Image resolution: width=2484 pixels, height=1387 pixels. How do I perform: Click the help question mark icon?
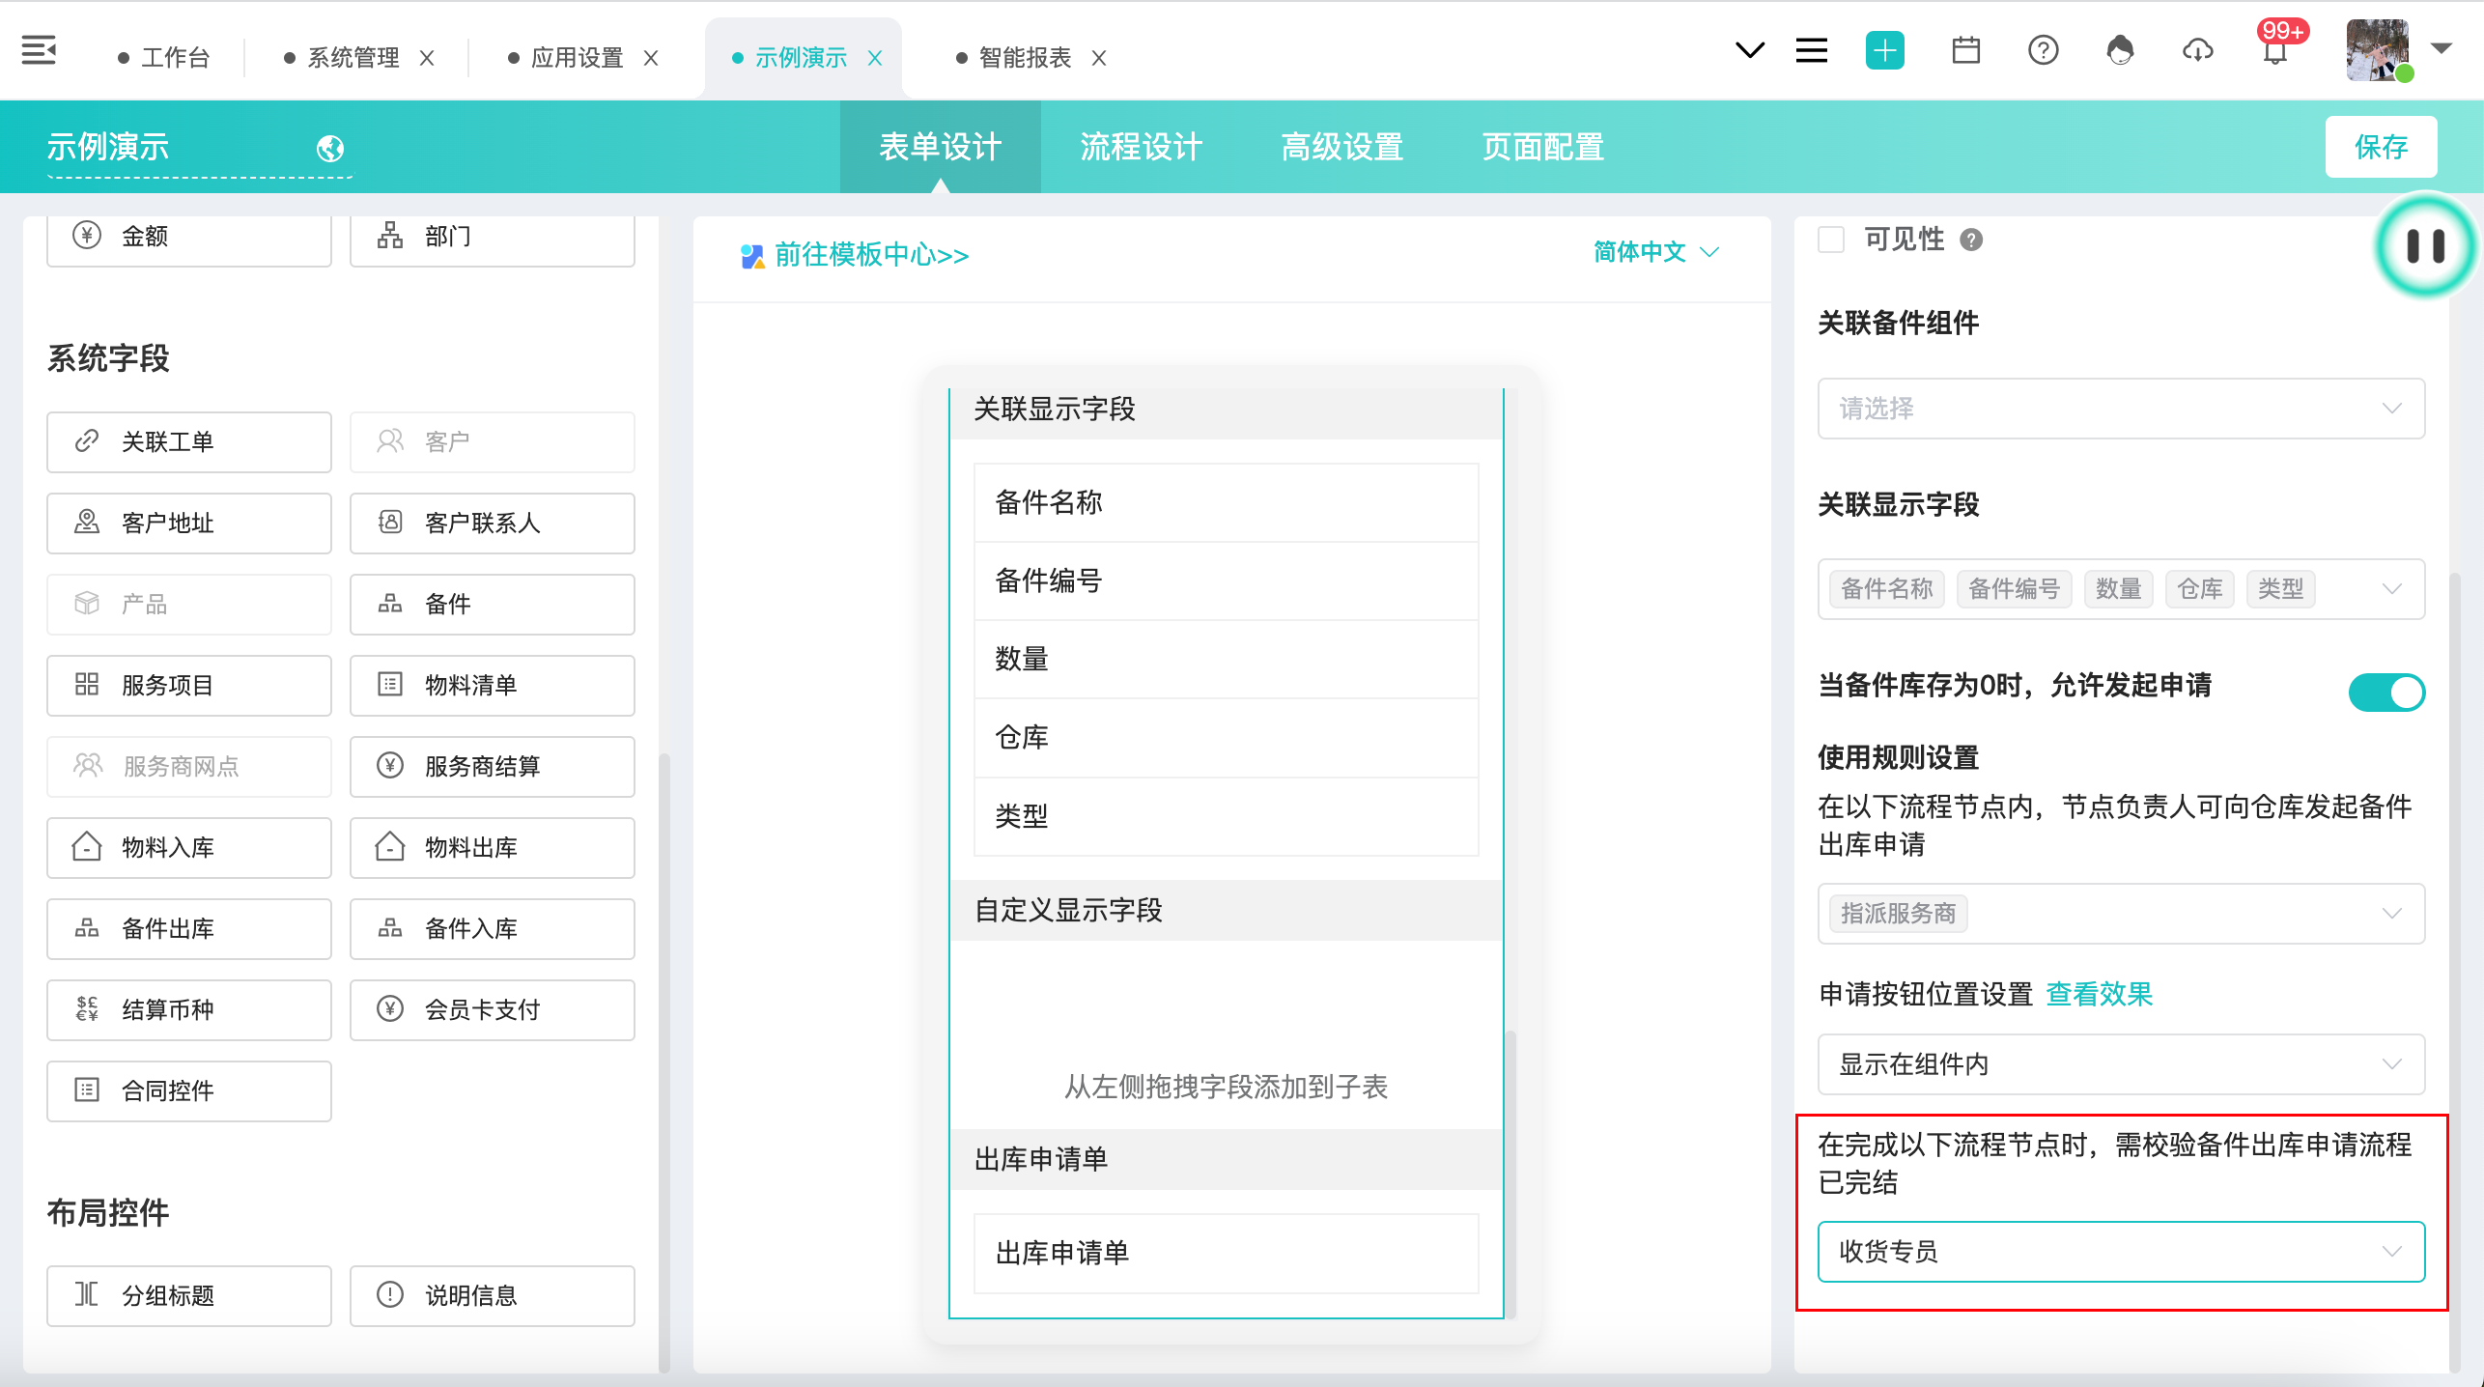tap(2043, 50)
